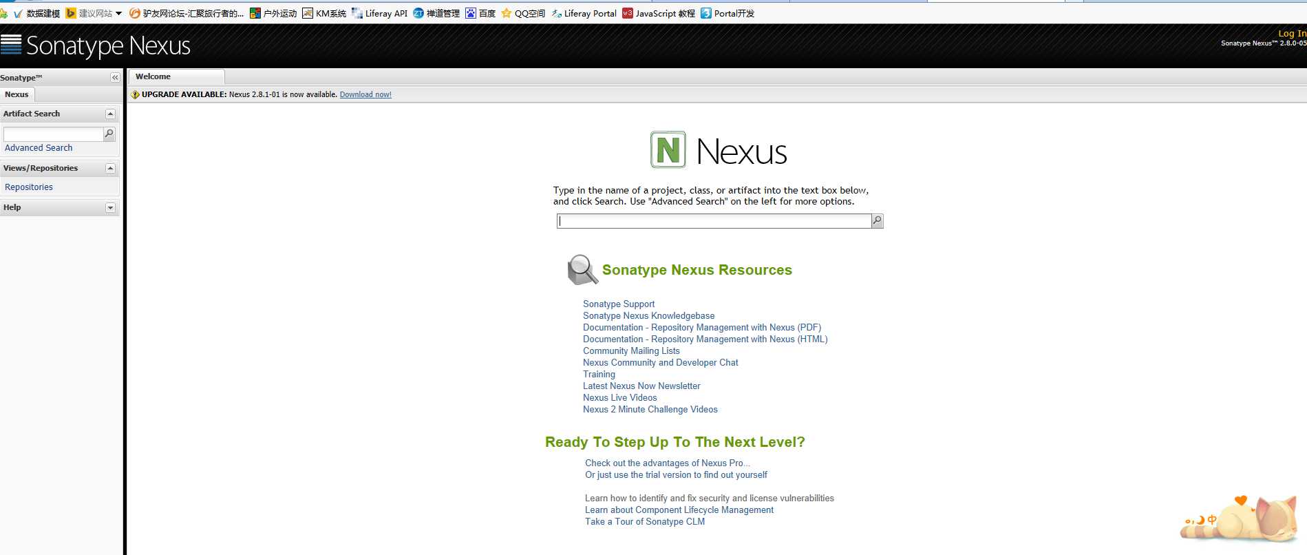Select the Welcome tab
The image size is (1307, 555).
pyautogui.click(x=176, y=76)
